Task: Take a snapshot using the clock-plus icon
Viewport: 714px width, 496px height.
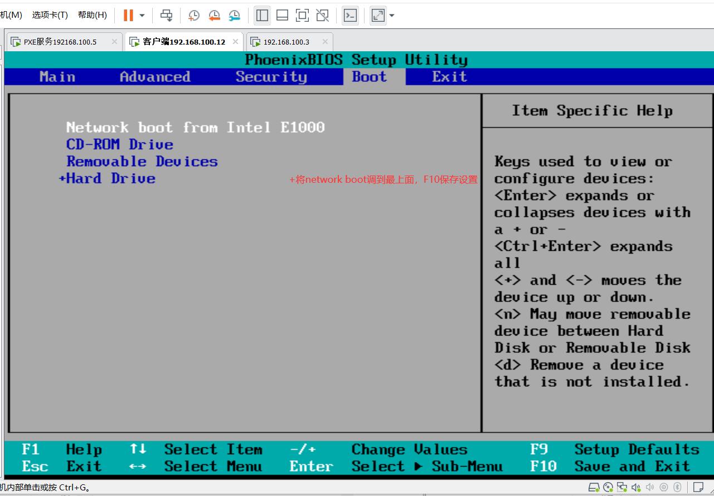Action: (x=194, y=16)
